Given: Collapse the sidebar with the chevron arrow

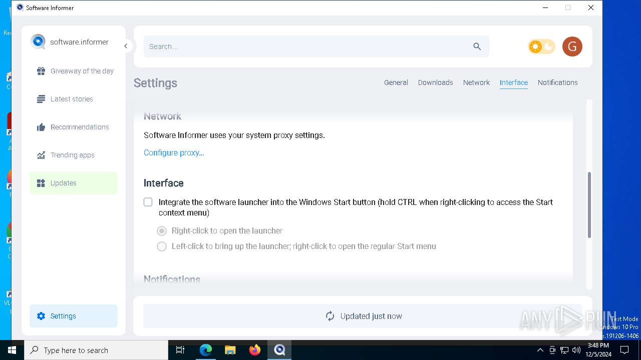Looking at the screenshot, I should point(126,46).
